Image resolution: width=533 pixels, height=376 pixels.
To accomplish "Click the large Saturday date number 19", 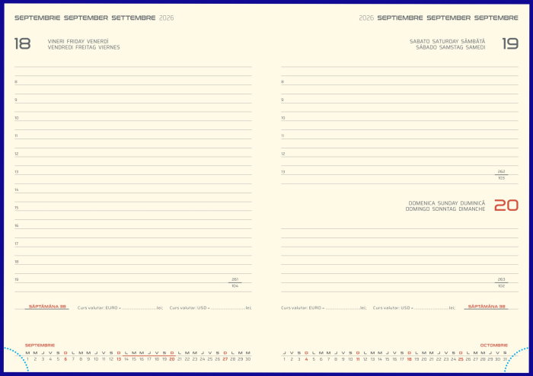I will click(x=510, y=44).
